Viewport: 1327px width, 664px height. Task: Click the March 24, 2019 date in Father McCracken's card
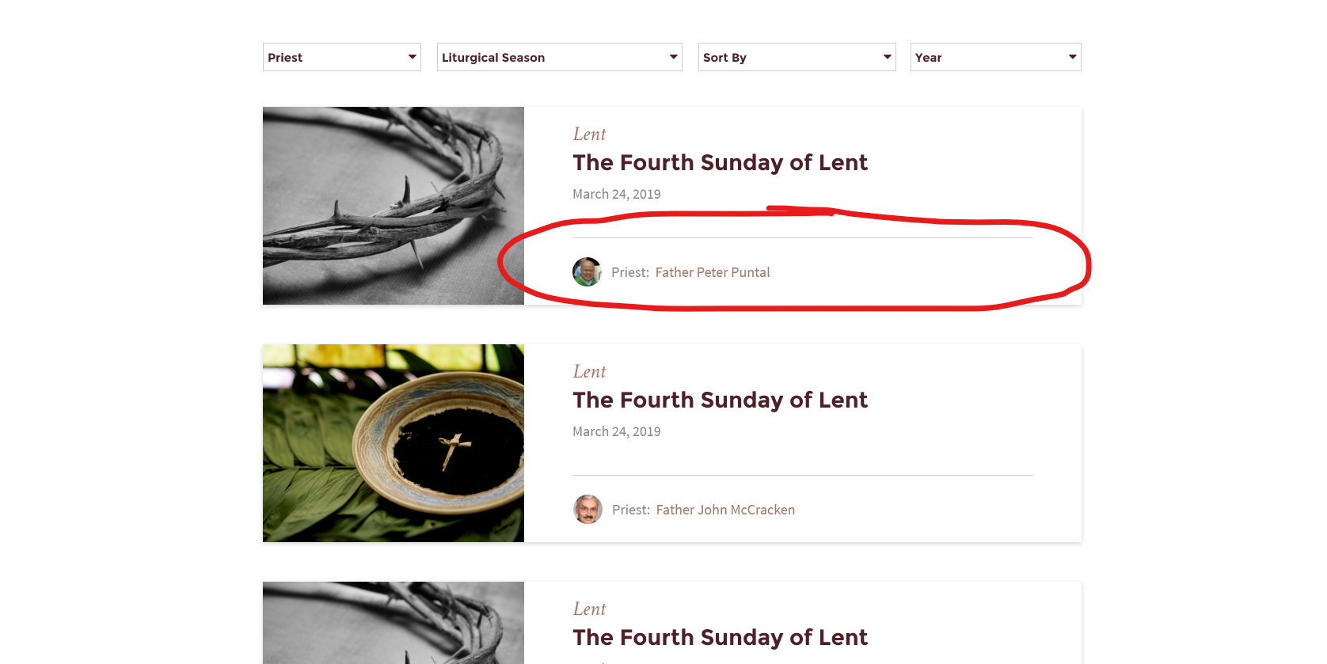pos(616,431)
